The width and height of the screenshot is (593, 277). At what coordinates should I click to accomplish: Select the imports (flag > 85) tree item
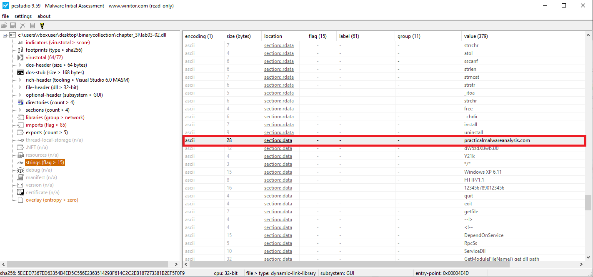pyautogui.click(x=46, y=125)
